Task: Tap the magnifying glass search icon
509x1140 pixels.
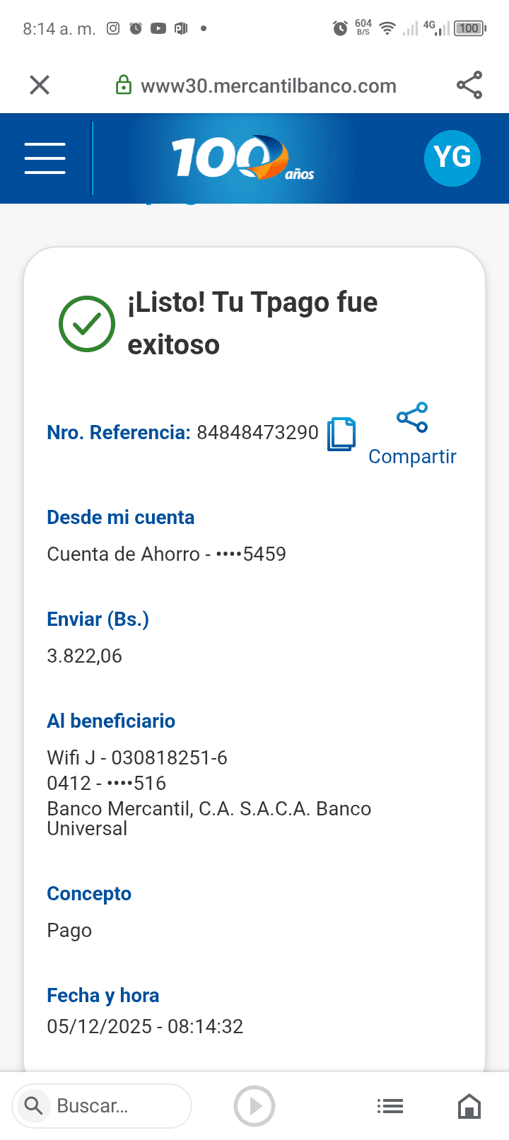Action: click(33, 1105)
